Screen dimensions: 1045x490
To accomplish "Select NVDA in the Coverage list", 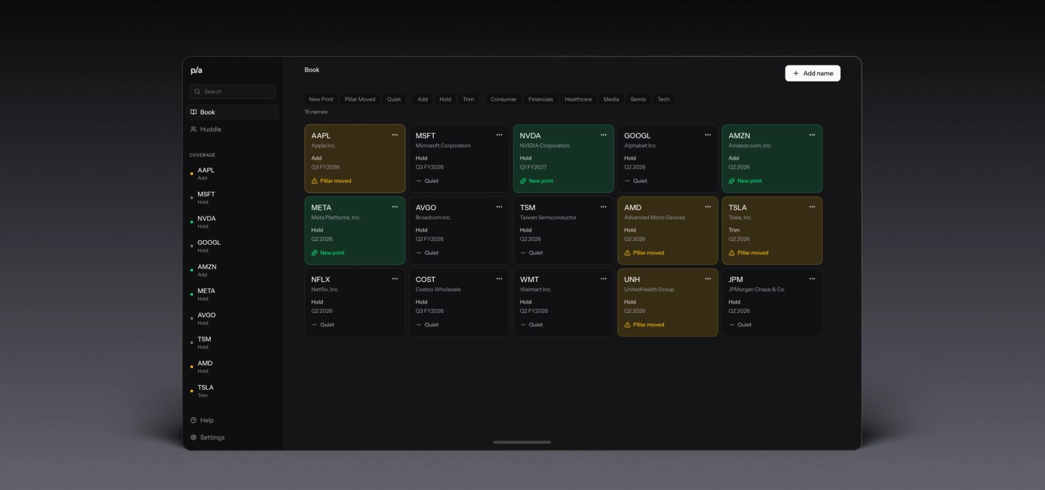I will click(233, 222).
